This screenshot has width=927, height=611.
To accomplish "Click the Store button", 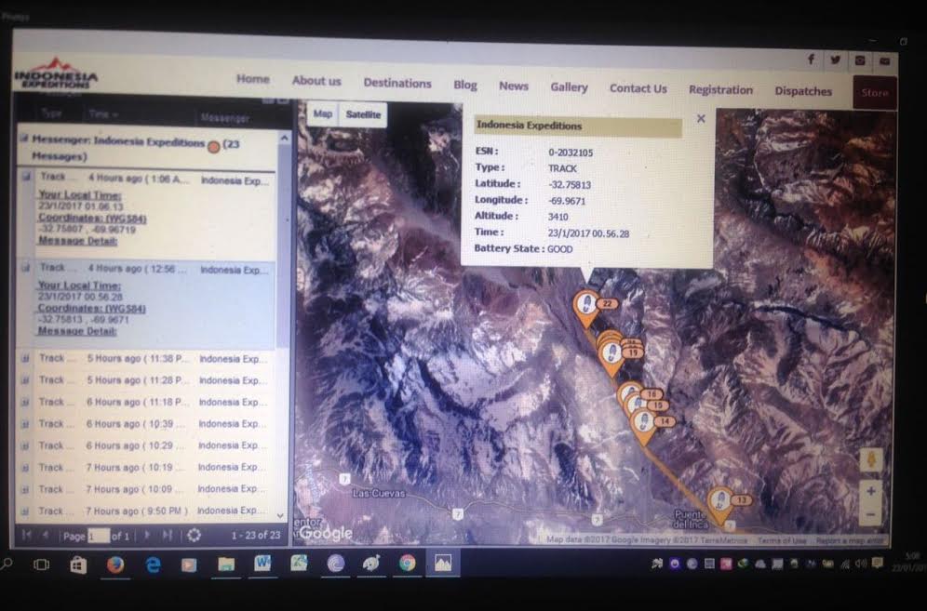I will (x=874, y=93).
